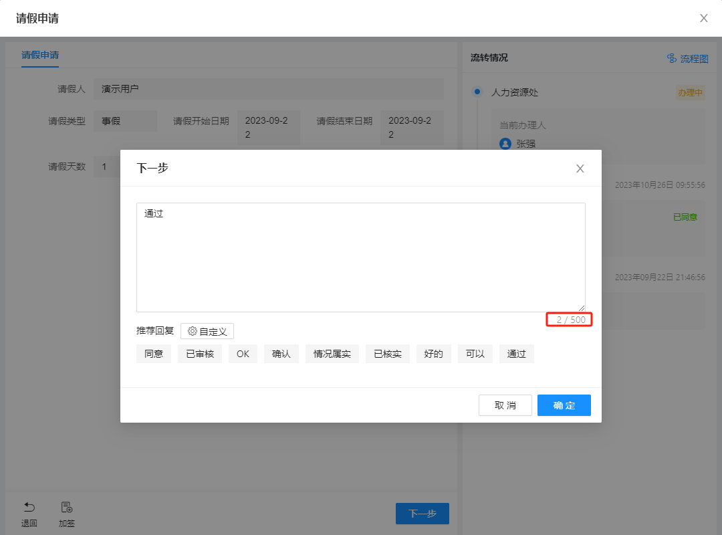Click the 自定义 gear icon button
This screenshot has width=722, height=535.
pyautogui.click(x=207, y=331)
